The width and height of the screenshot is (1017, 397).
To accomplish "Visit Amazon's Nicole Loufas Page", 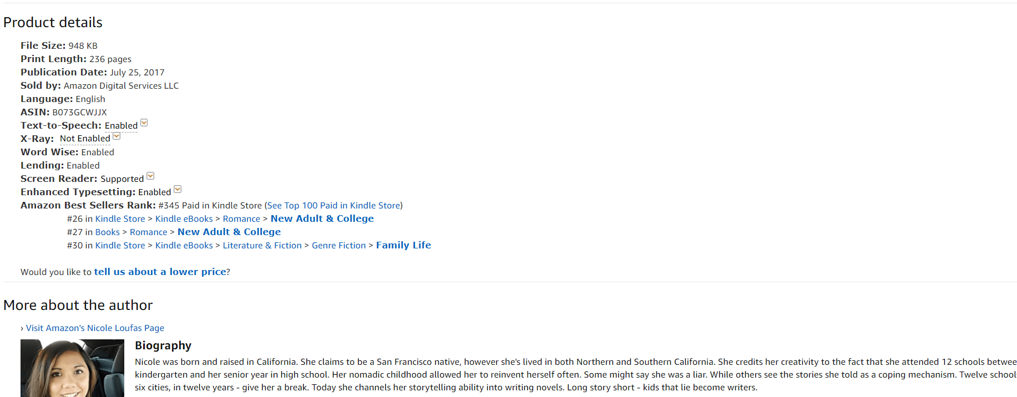I will [95, 328].
